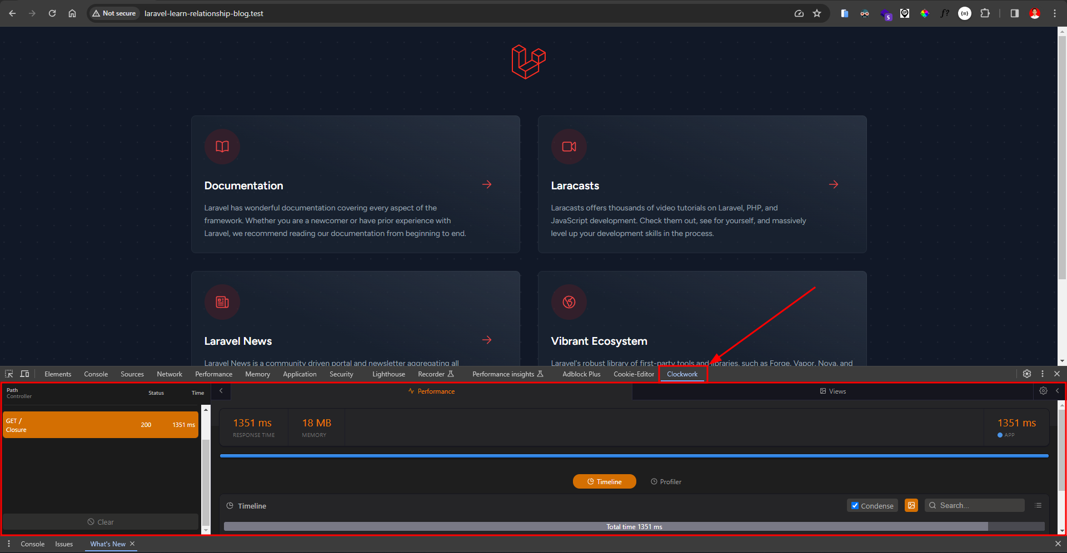
Task: Open the Network tab in DevTools
Action: (169, 374)
